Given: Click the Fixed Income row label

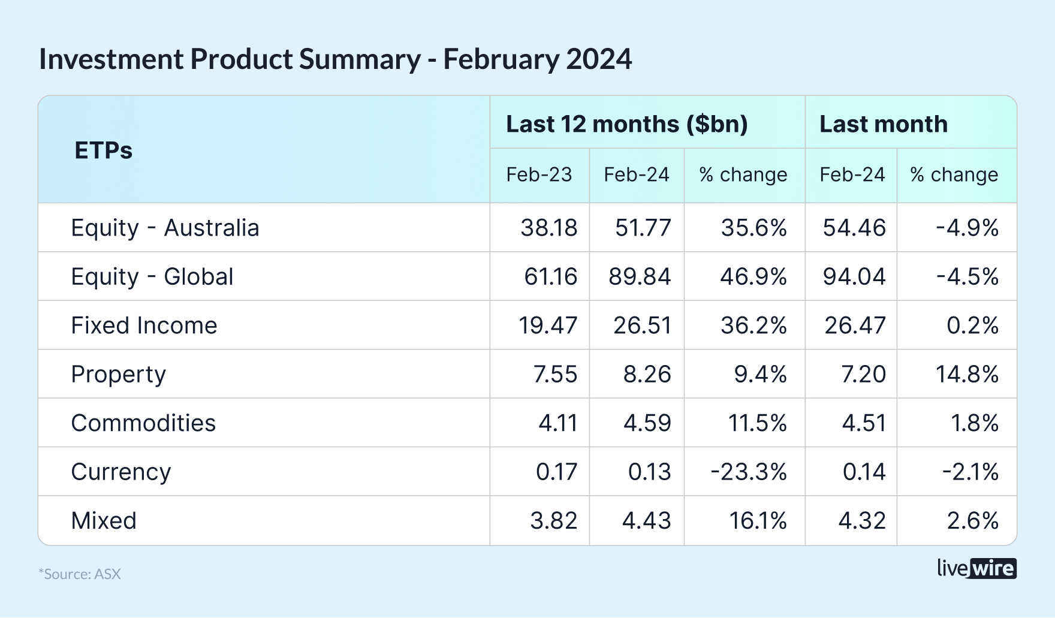Looking at the screenshot, I should (x=144, y=325).
